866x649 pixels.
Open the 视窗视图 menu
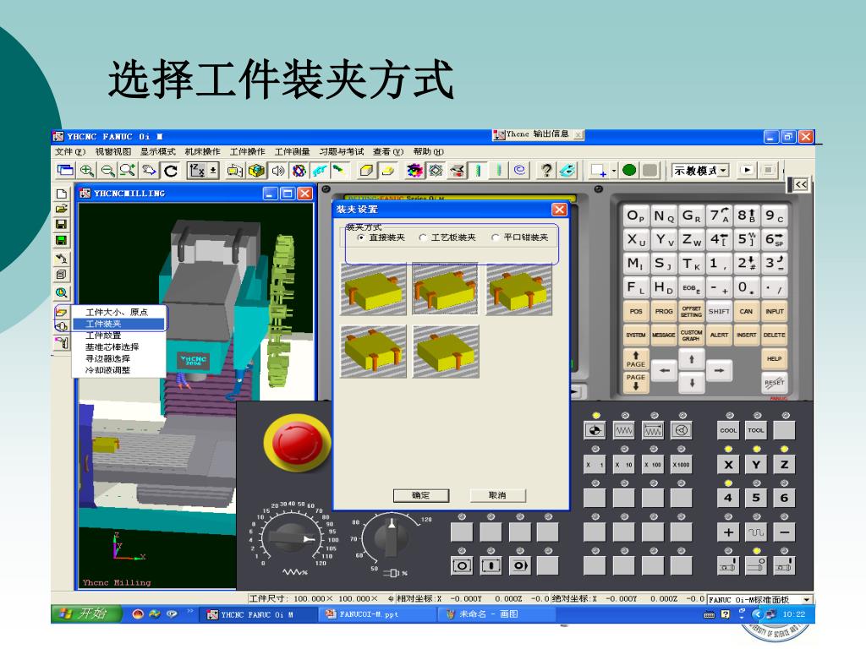tap(112, 152)
